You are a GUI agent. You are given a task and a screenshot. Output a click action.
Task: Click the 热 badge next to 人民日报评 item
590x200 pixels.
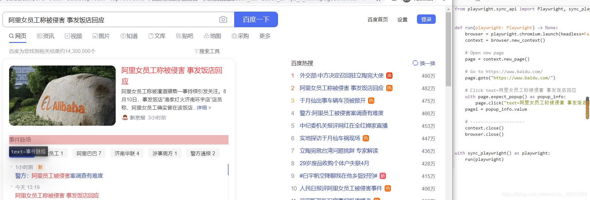[x=388, y=188]
